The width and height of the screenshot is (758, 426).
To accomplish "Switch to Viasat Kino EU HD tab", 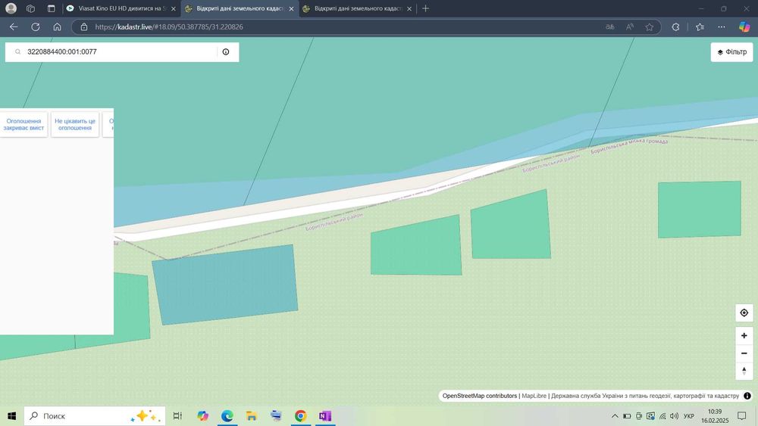I will pyautogui.click(x=121, y=8).
